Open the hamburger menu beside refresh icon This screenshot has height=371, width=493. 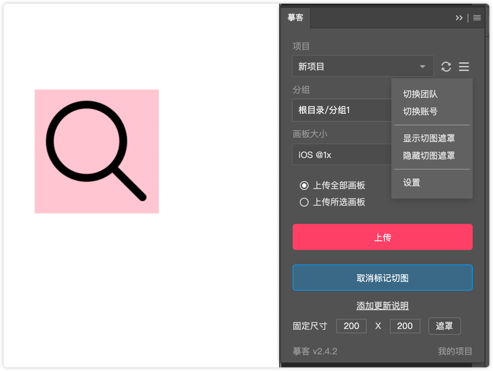[463, 66]
